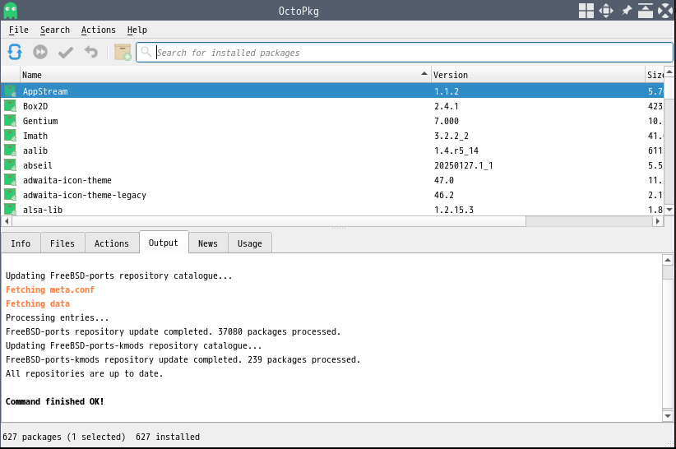Click the magnifier icon in the search box
This screenshot has height=449, width=676.
(x=146, y=52)
